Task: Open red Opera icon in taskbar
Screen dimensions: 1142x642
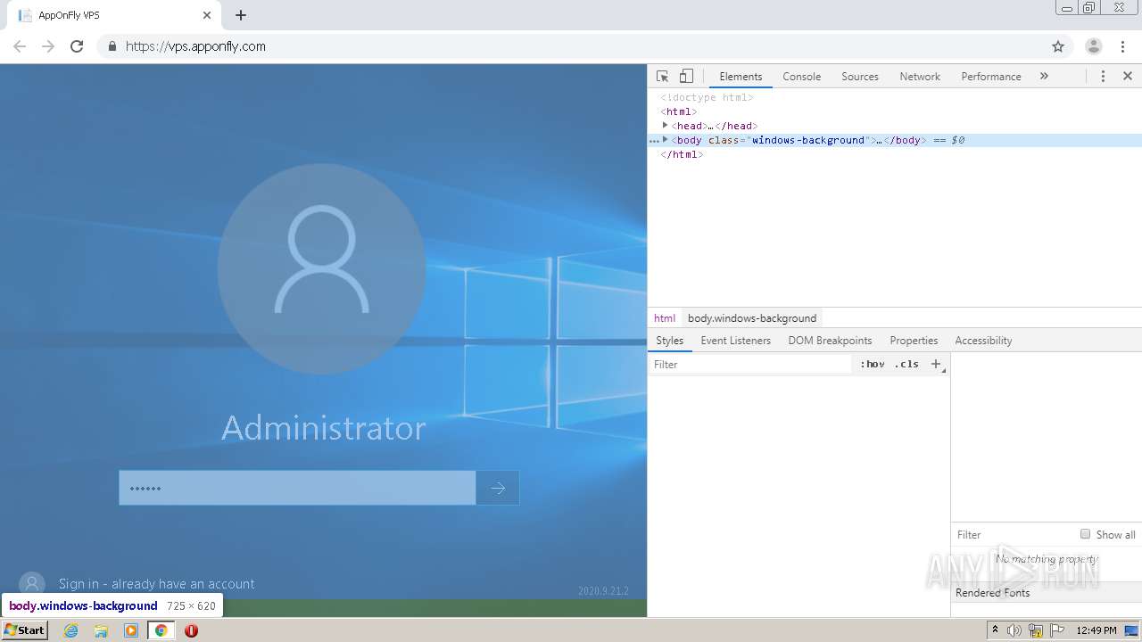Action: 191,630
